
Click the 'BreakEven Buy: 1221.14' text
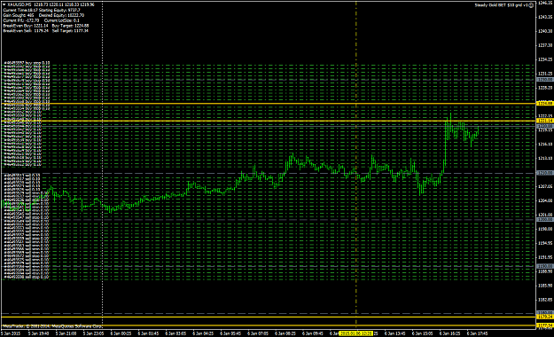25,26
